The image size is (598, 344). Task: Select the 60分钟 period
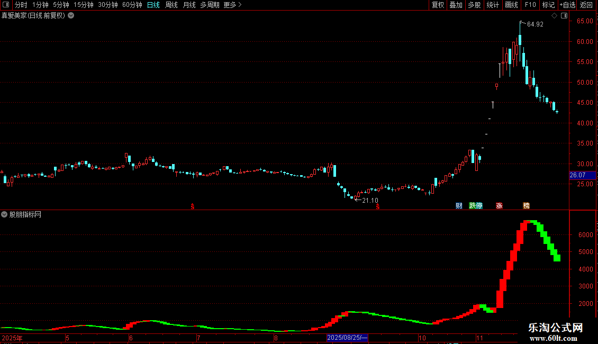tap(132, 5)
